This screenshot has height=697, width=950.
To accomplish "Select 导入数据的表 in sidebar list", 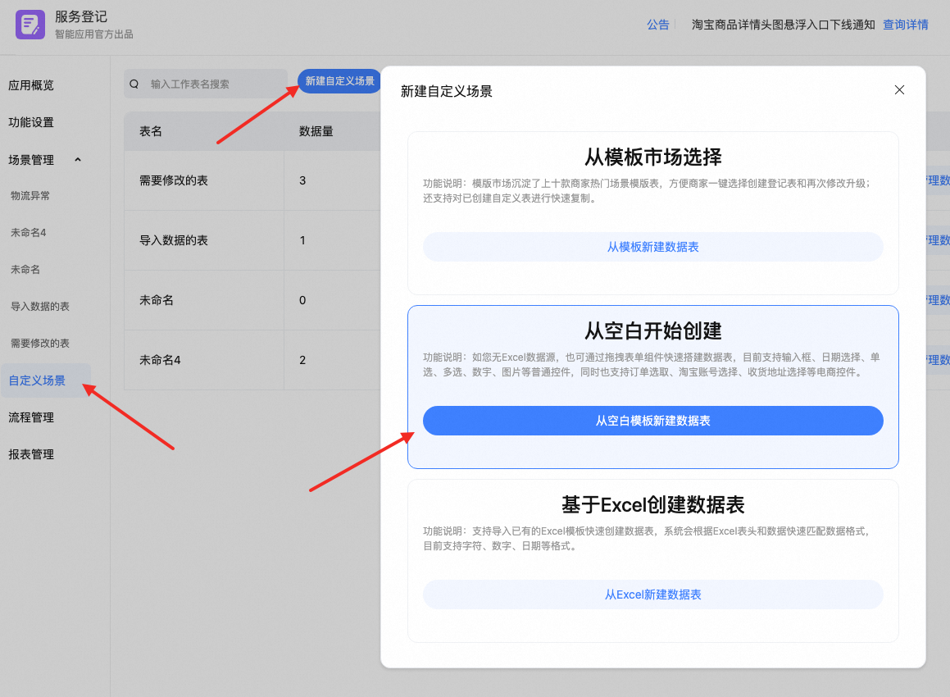I will click(x=40, y=307).
